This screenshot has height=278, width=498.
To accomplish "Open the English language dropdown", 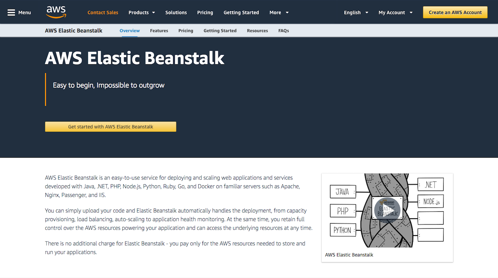I will click(x=356, y=13).
